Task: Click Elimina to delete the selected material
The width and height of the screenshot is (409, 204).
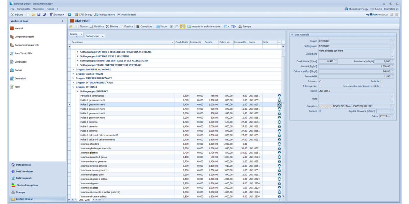Action: tap(112, 26)
